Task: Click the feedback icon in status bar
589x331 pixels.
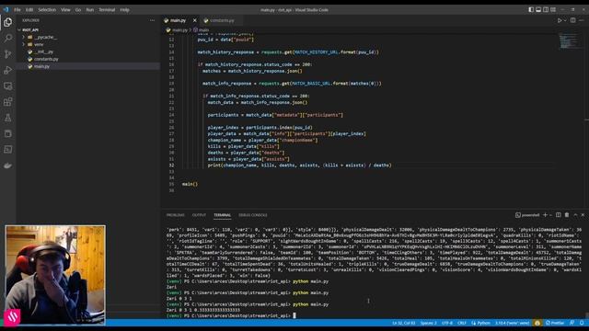Action: pyautogui.click(x=572, y=323)
